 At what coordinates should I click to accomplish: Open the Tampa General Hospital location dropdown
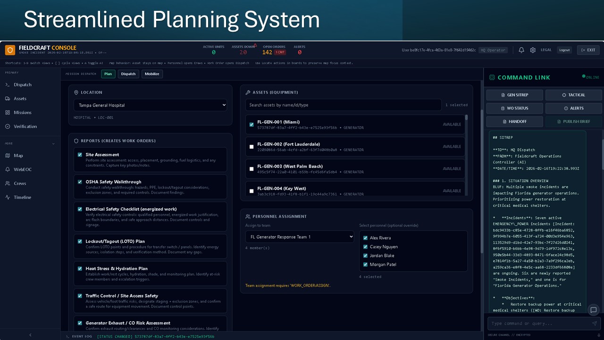150,105
